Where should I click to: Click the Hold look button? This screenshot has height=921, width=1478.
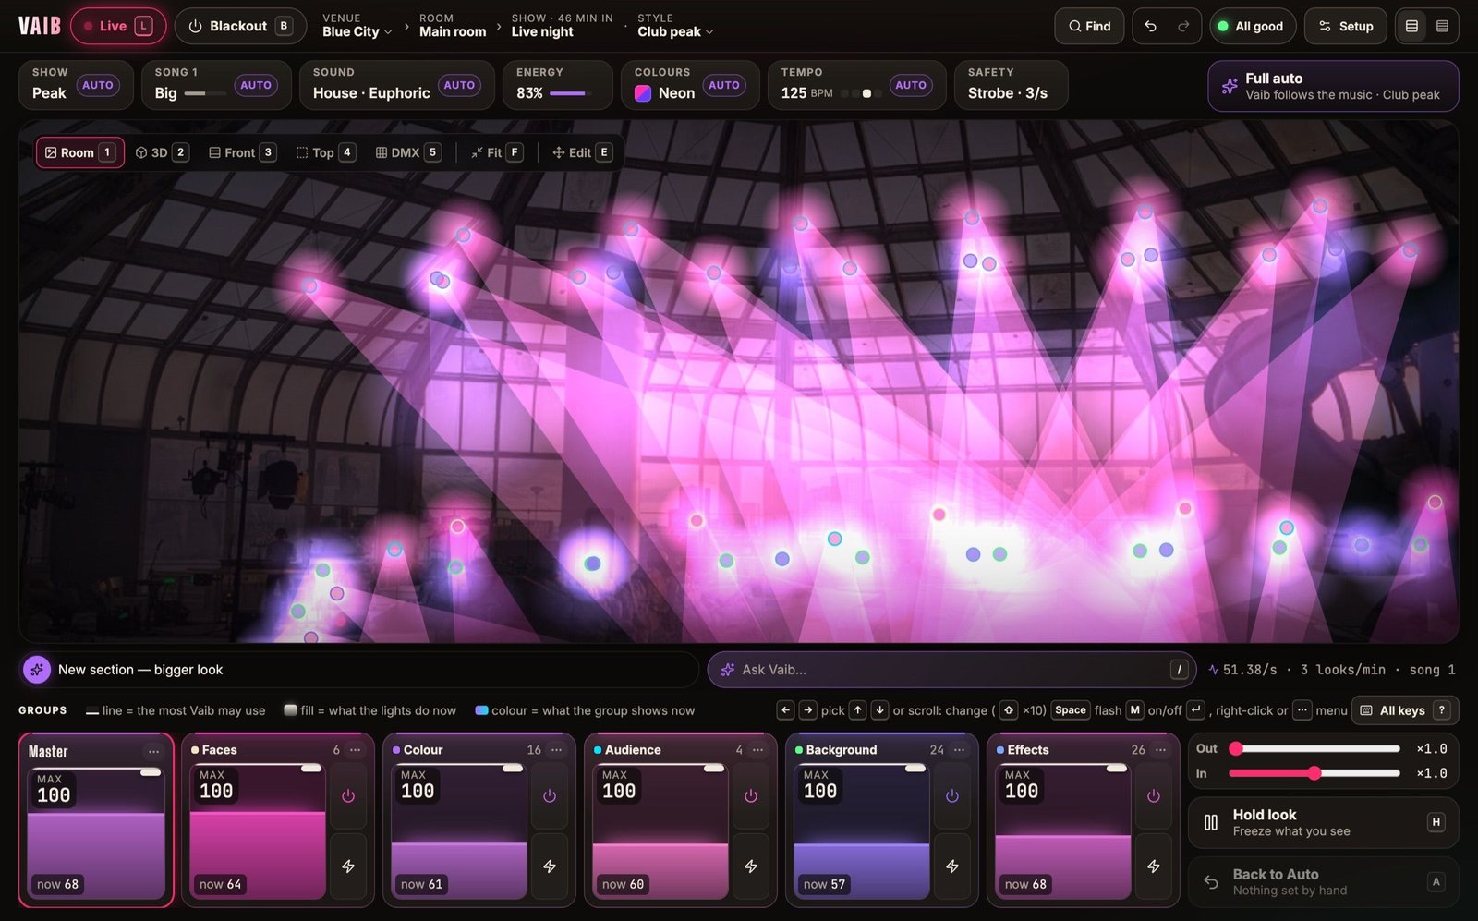1323,822
